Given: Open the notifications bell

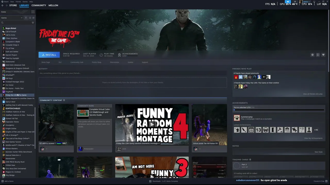Looking at the screenshot, I should click(x=295, y=2).
